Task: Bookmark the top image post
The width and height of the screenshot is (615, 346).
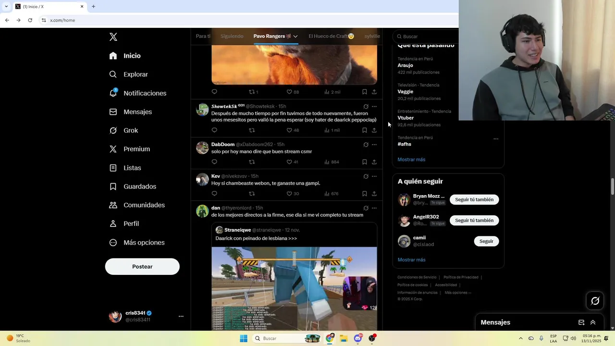Action: pyautogui.click(x=364, y=92)
